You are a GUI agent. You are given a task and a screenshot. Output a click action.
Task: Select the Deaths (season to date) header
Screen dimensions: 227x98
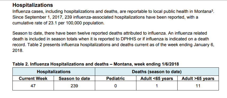pos(157,72)
